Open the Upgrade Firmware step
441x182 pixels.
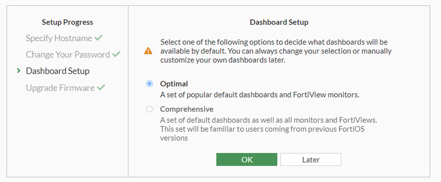[x=60, y=88]
